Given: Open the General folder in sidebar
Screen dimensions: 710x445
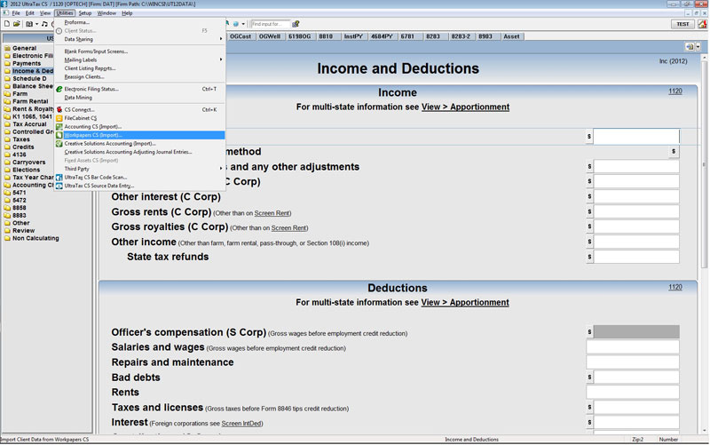Looking at the screenshot, I should point(24,48).
